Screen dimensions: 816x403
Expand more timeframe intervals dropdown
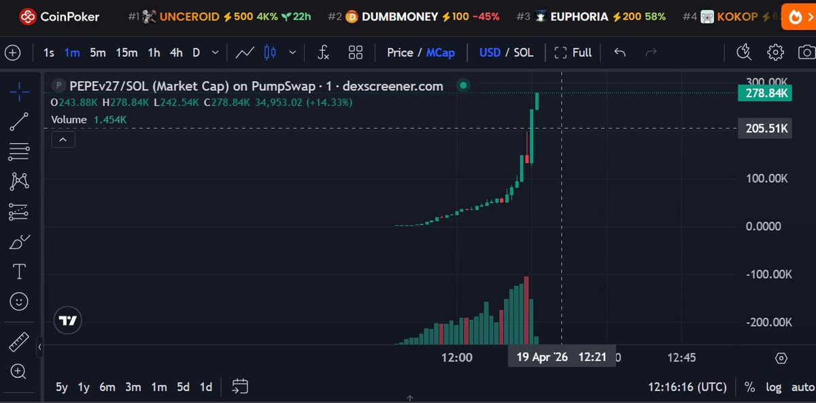(x=216, y=52)
